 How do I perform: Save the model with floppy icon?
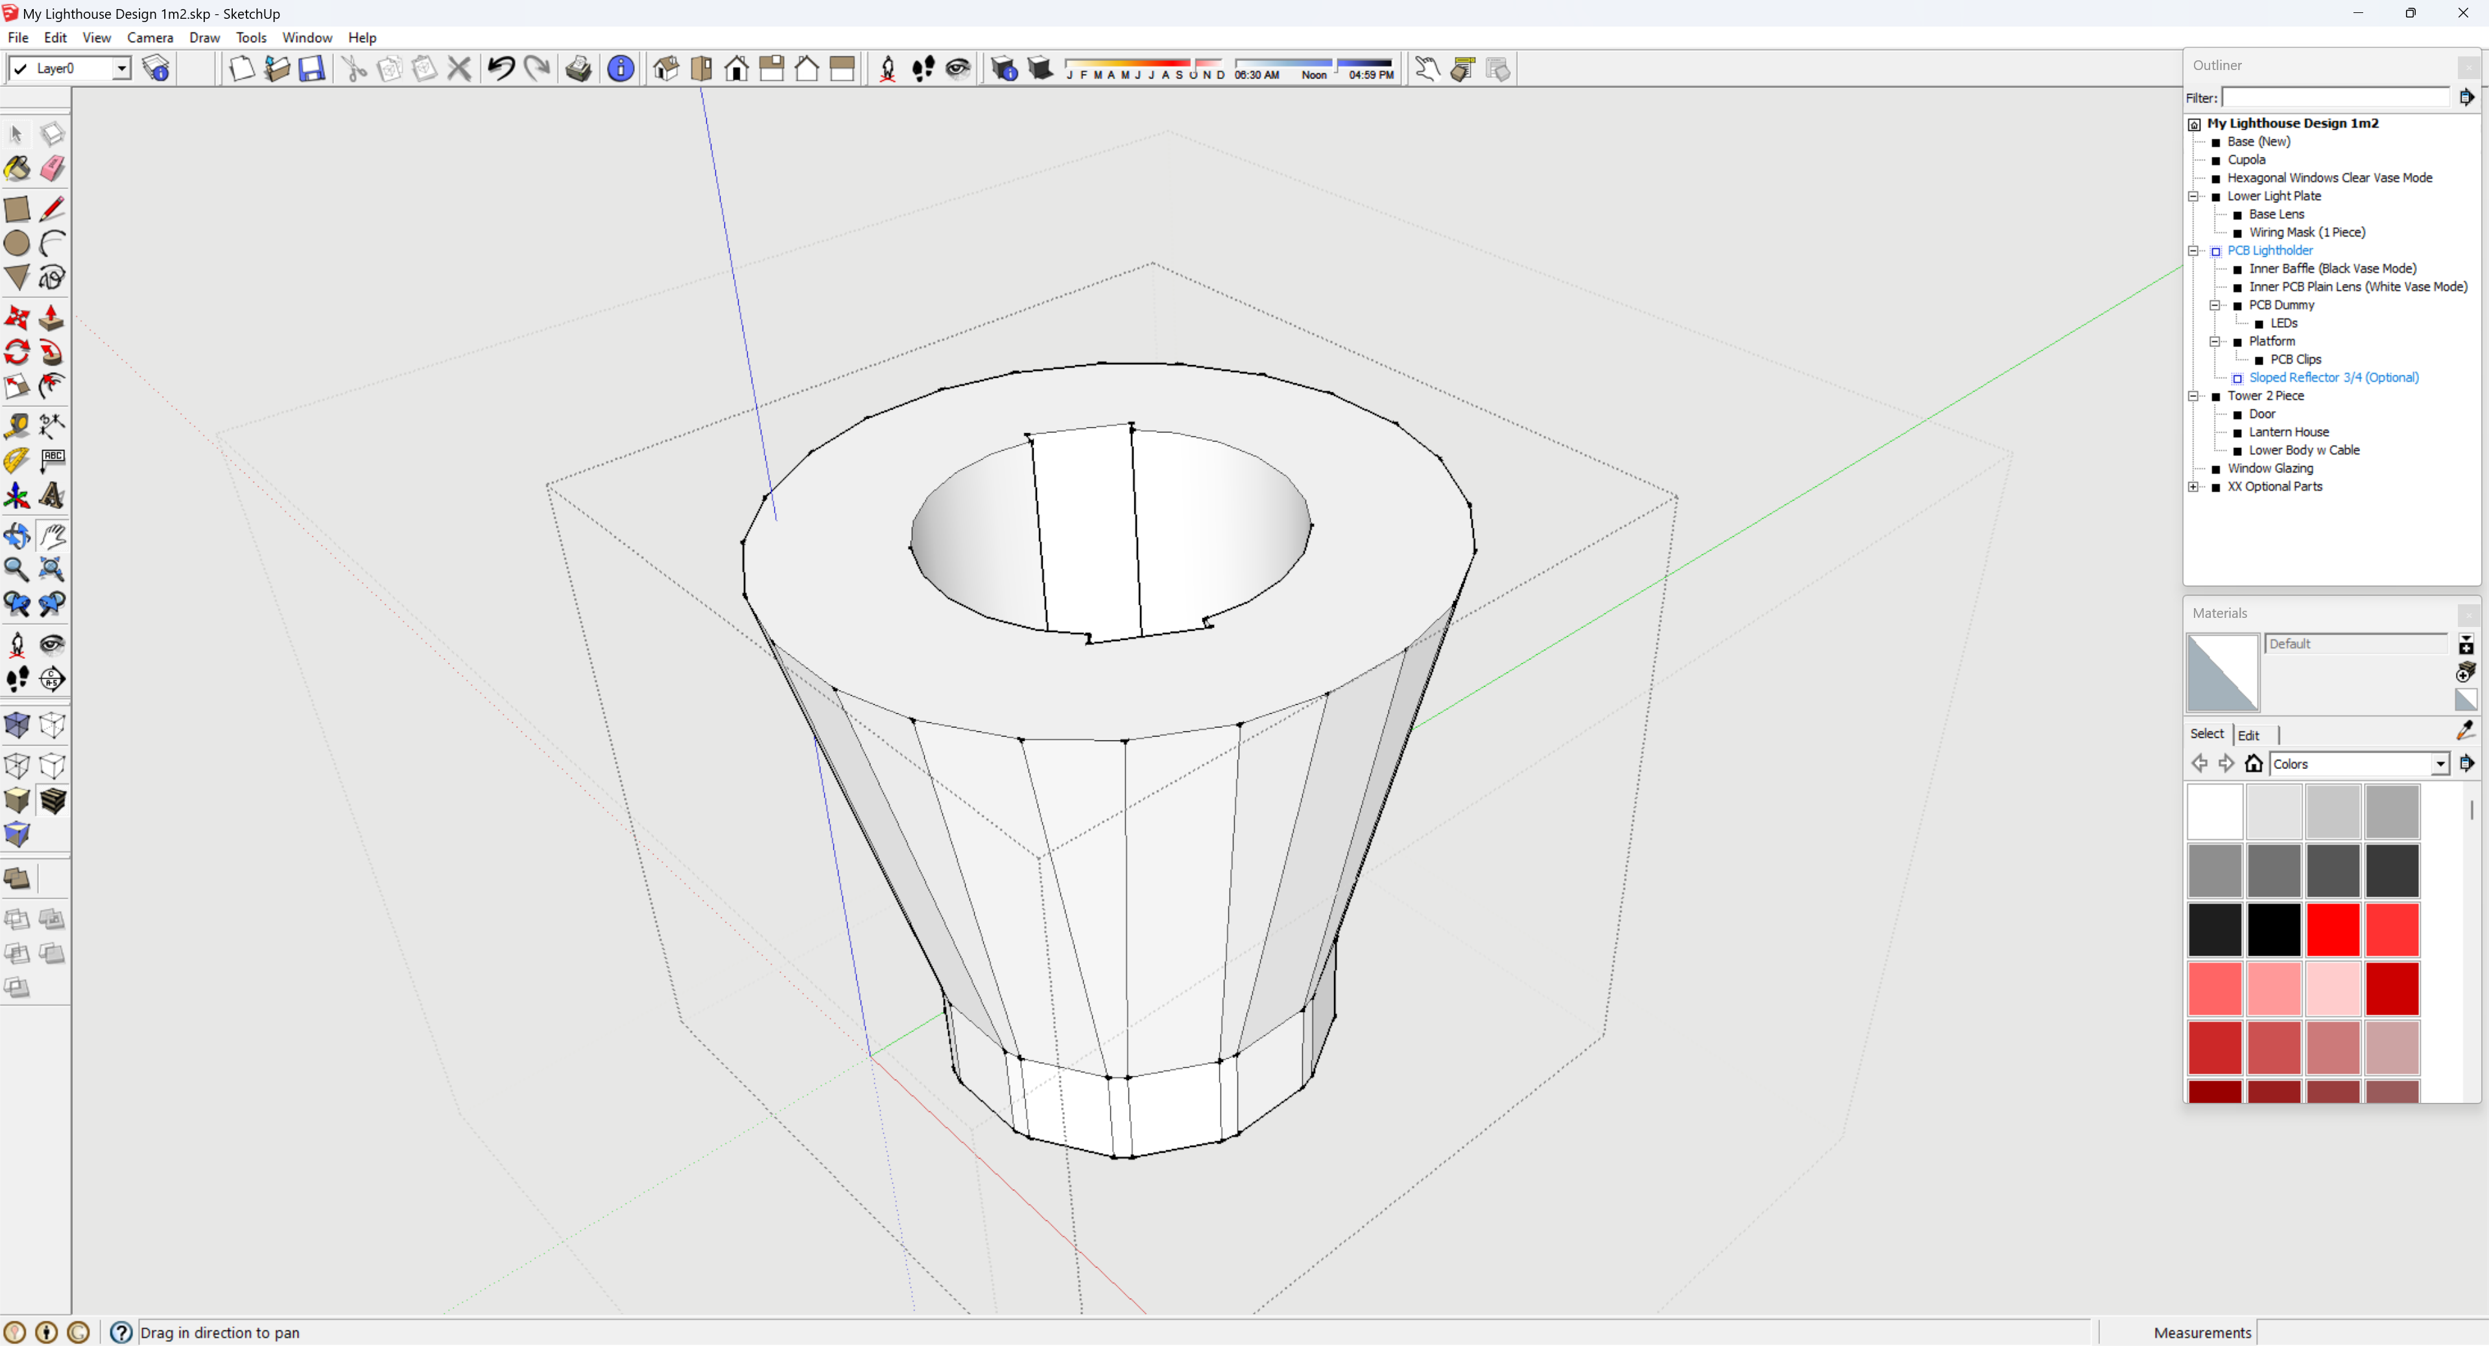pyautogui.click(x=312, y=69)
